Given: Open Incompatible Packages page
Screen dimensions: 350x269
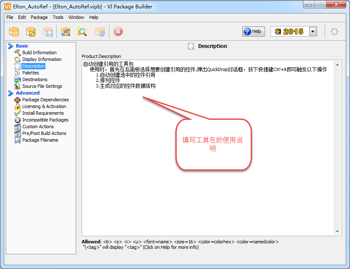Looking at the screenshot, I should [45, 120].
